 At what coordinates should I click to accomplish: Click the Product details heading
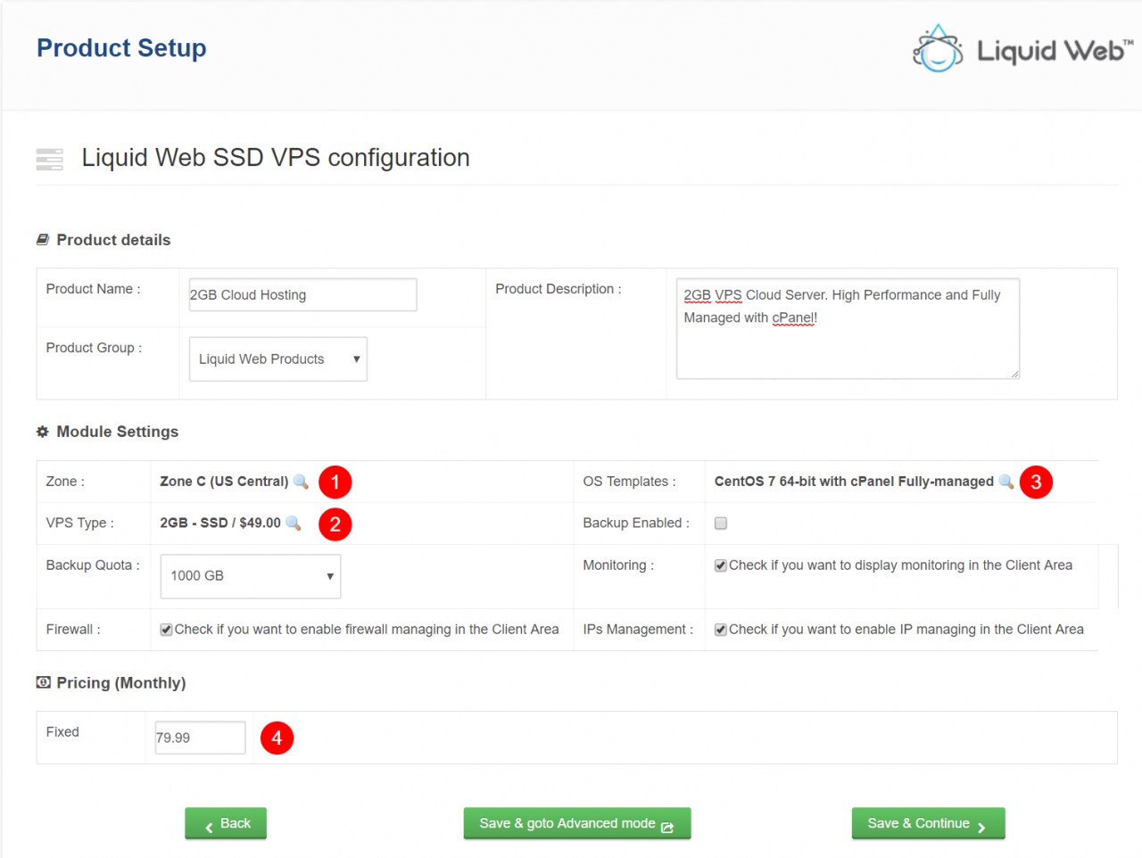pos(113,240)
